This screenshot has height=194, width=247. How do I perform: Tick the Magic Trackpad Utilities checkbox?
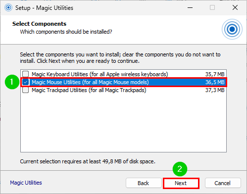pos(26,90)
